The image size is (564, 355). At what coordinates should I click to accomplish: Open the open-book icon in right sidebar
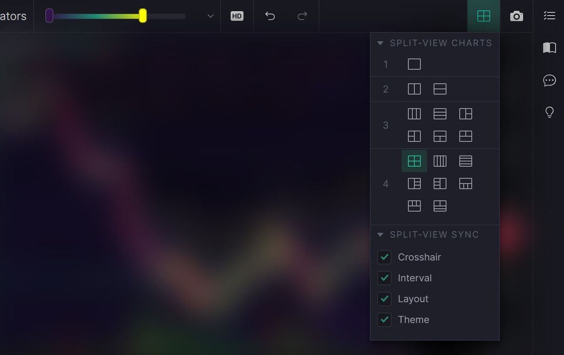(x=549, y=48)
